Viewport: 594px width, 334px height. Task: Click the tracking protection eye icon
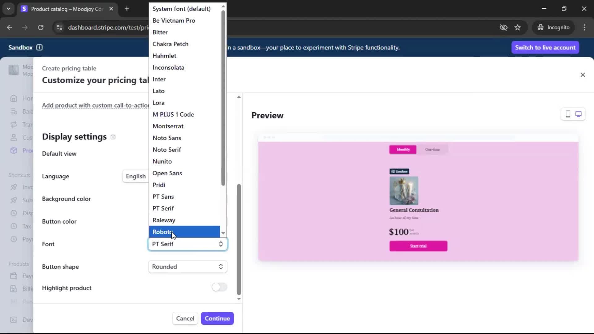tap(503, 28)
